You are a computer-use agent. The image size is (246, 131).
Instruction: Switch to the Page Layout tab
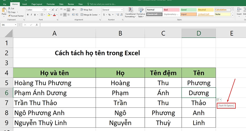pos(37,4)
